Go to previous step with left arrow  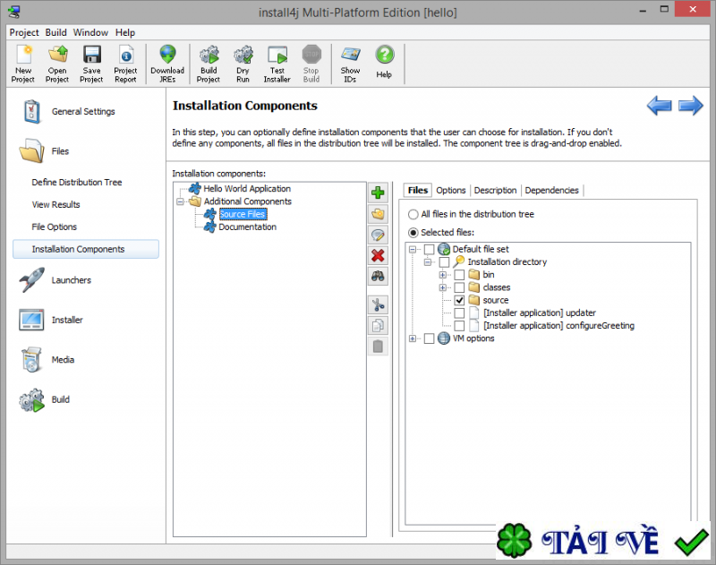(x=659, y=106)
